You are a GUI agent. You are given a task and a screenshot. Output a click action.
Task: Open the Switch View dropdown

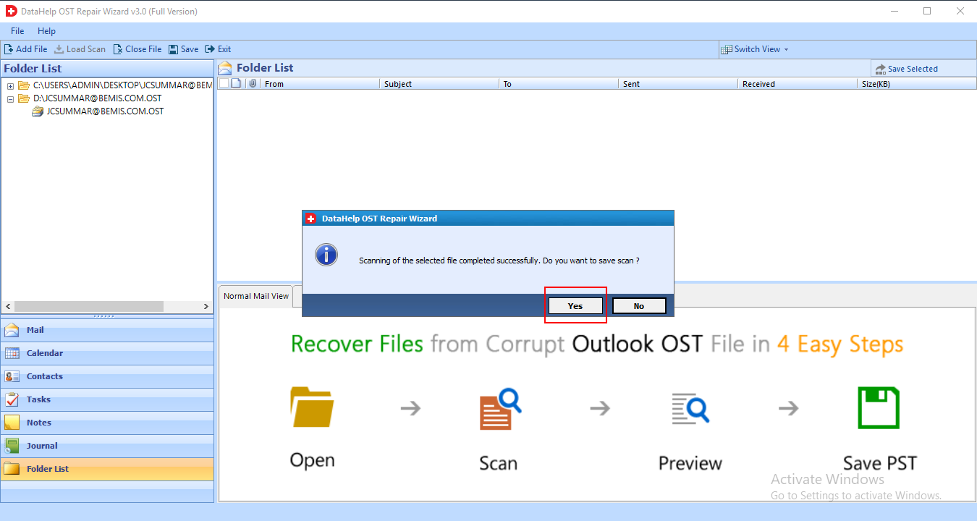pos(755,49)
